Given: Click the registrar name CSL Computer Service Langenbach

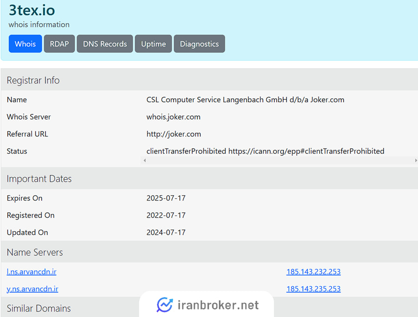Looking at the screenshot, I should click(x=245, y=100).
